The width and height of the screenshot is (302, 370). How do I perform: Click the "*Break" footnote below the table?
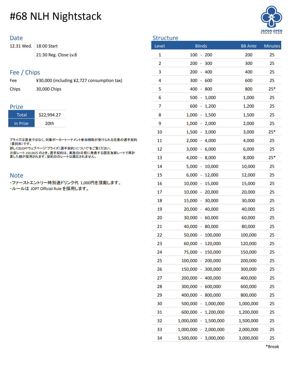coord(272,347)
